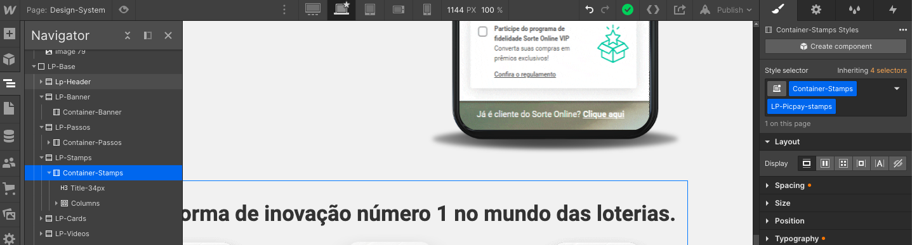Open the Users panel
912x245 pixels.
9,163
